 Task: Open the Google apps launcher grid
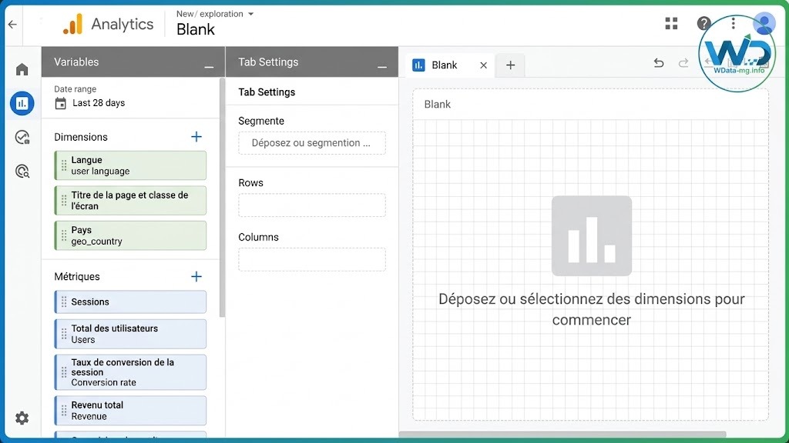671,23
